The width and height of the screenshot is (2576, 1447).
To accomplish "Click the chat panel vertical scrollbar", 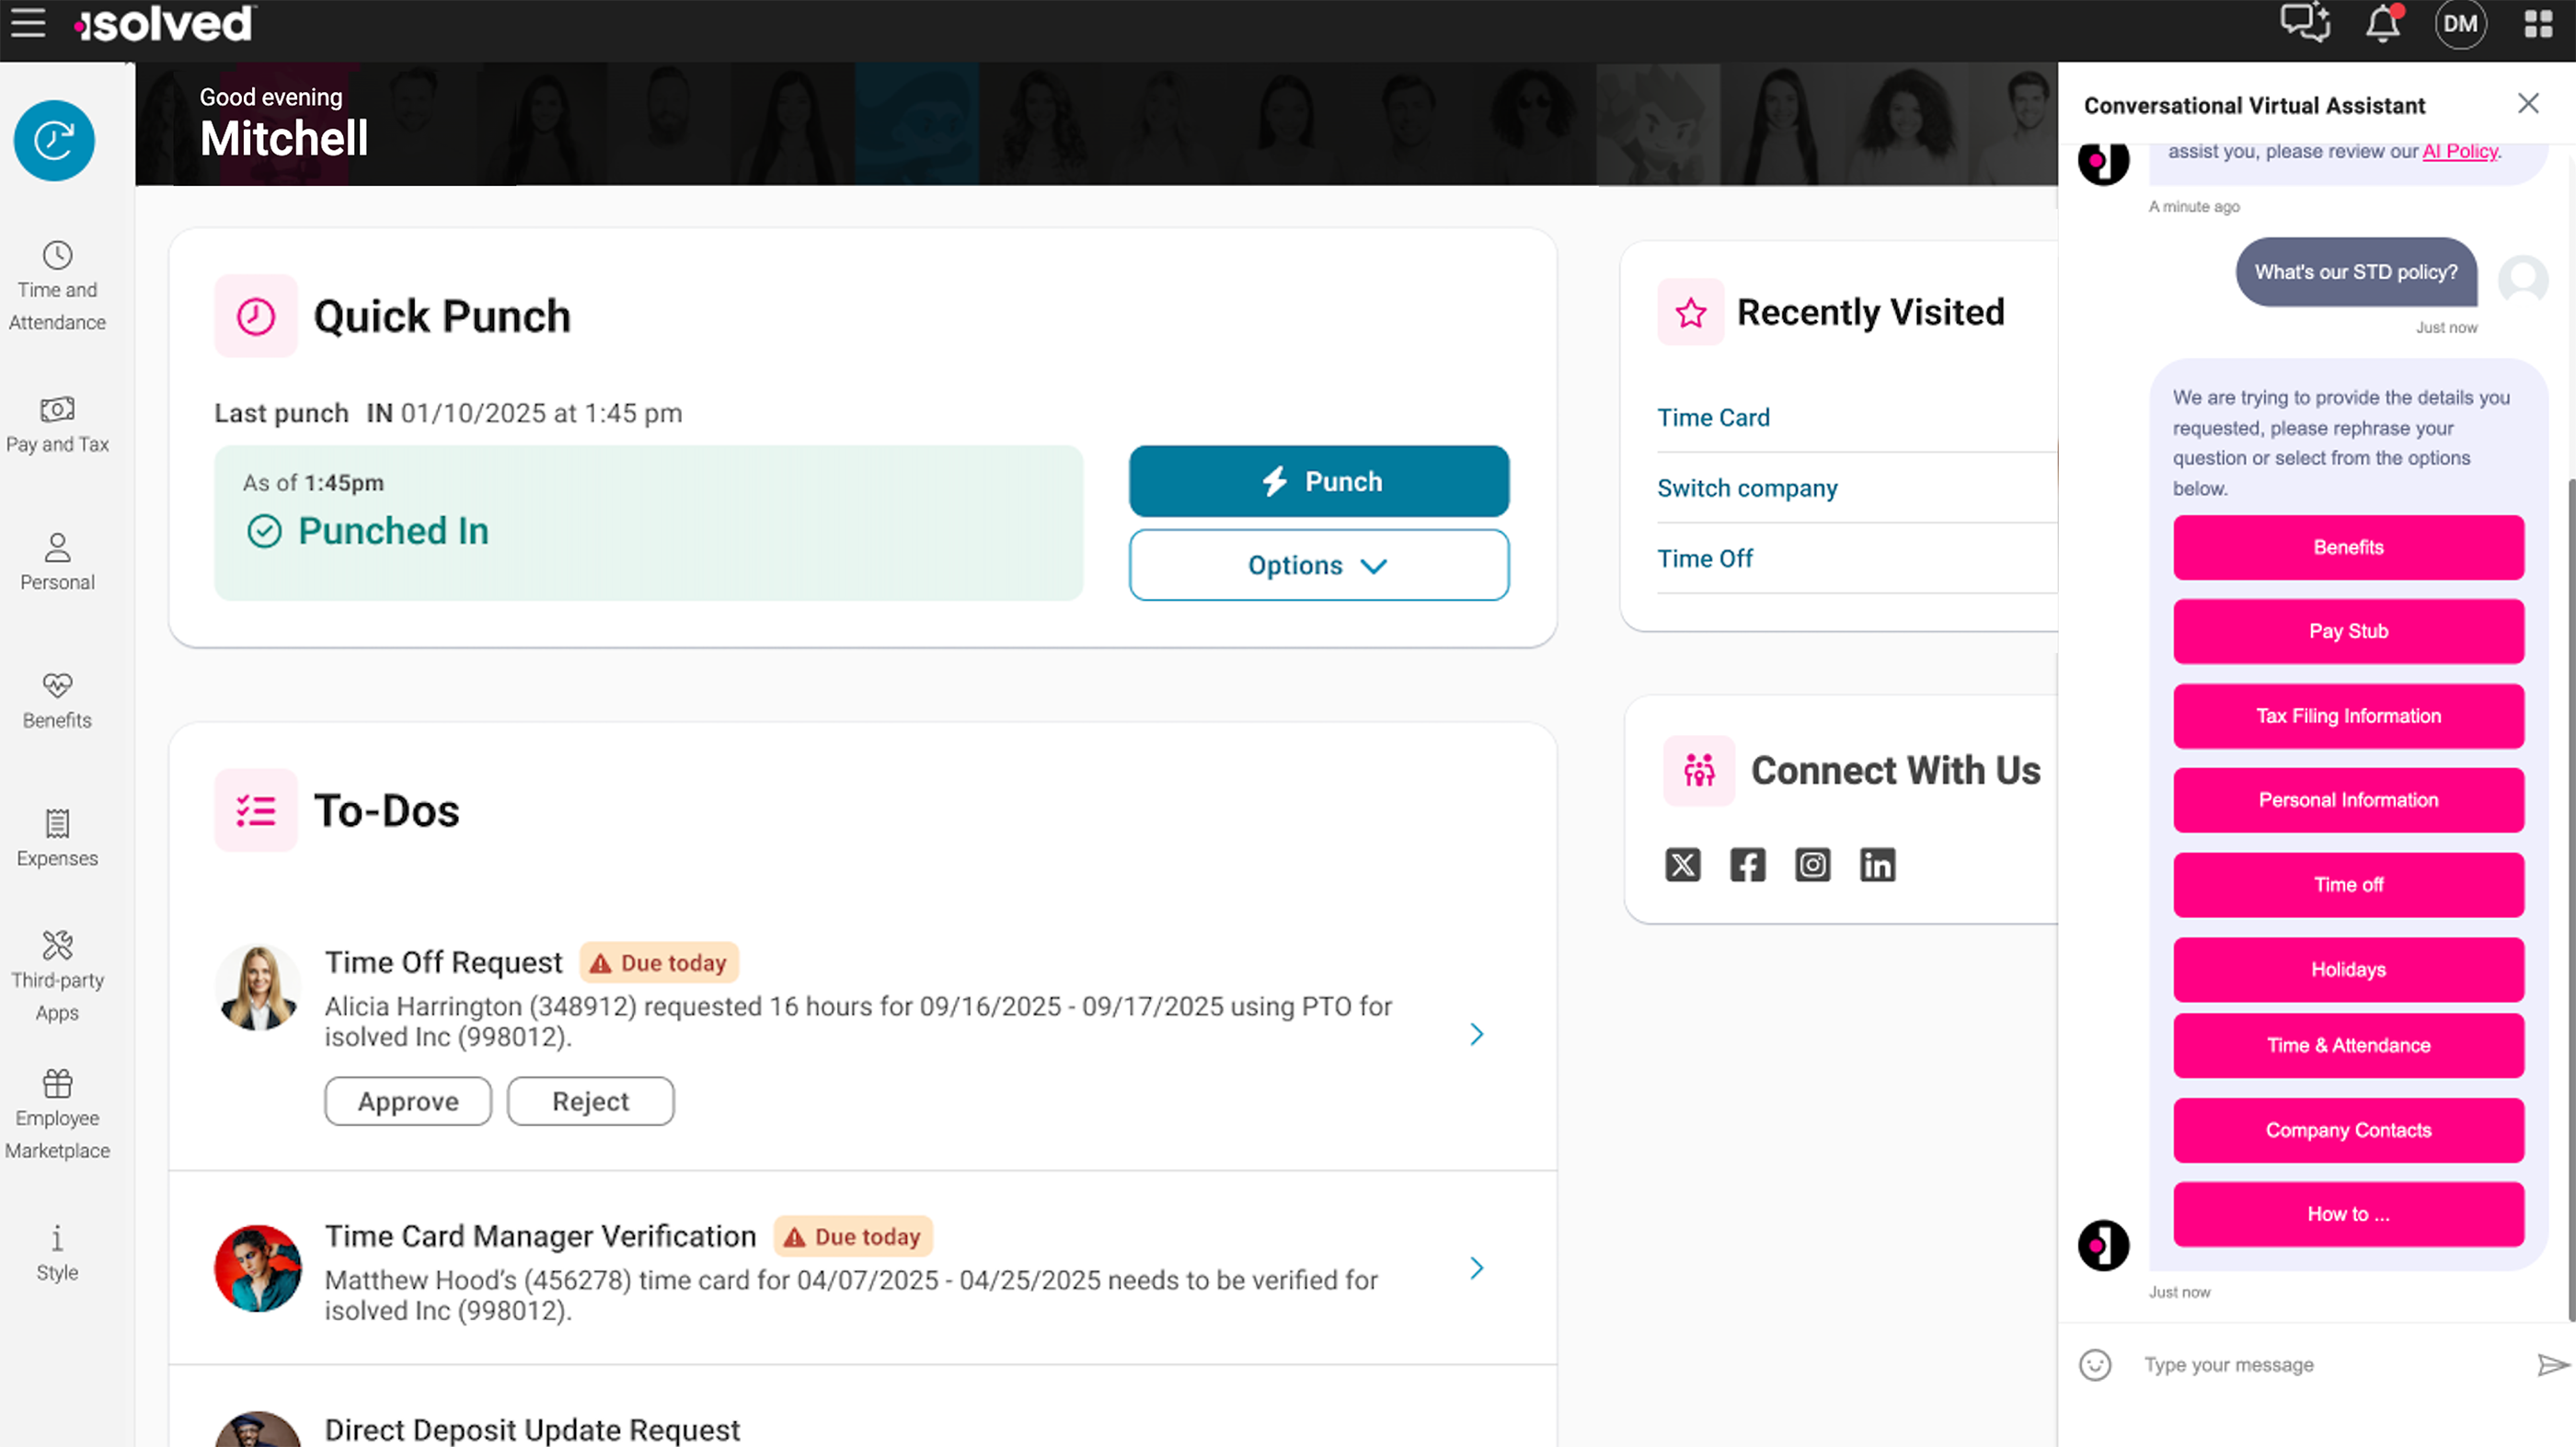I will click(x=2570, y=900).
